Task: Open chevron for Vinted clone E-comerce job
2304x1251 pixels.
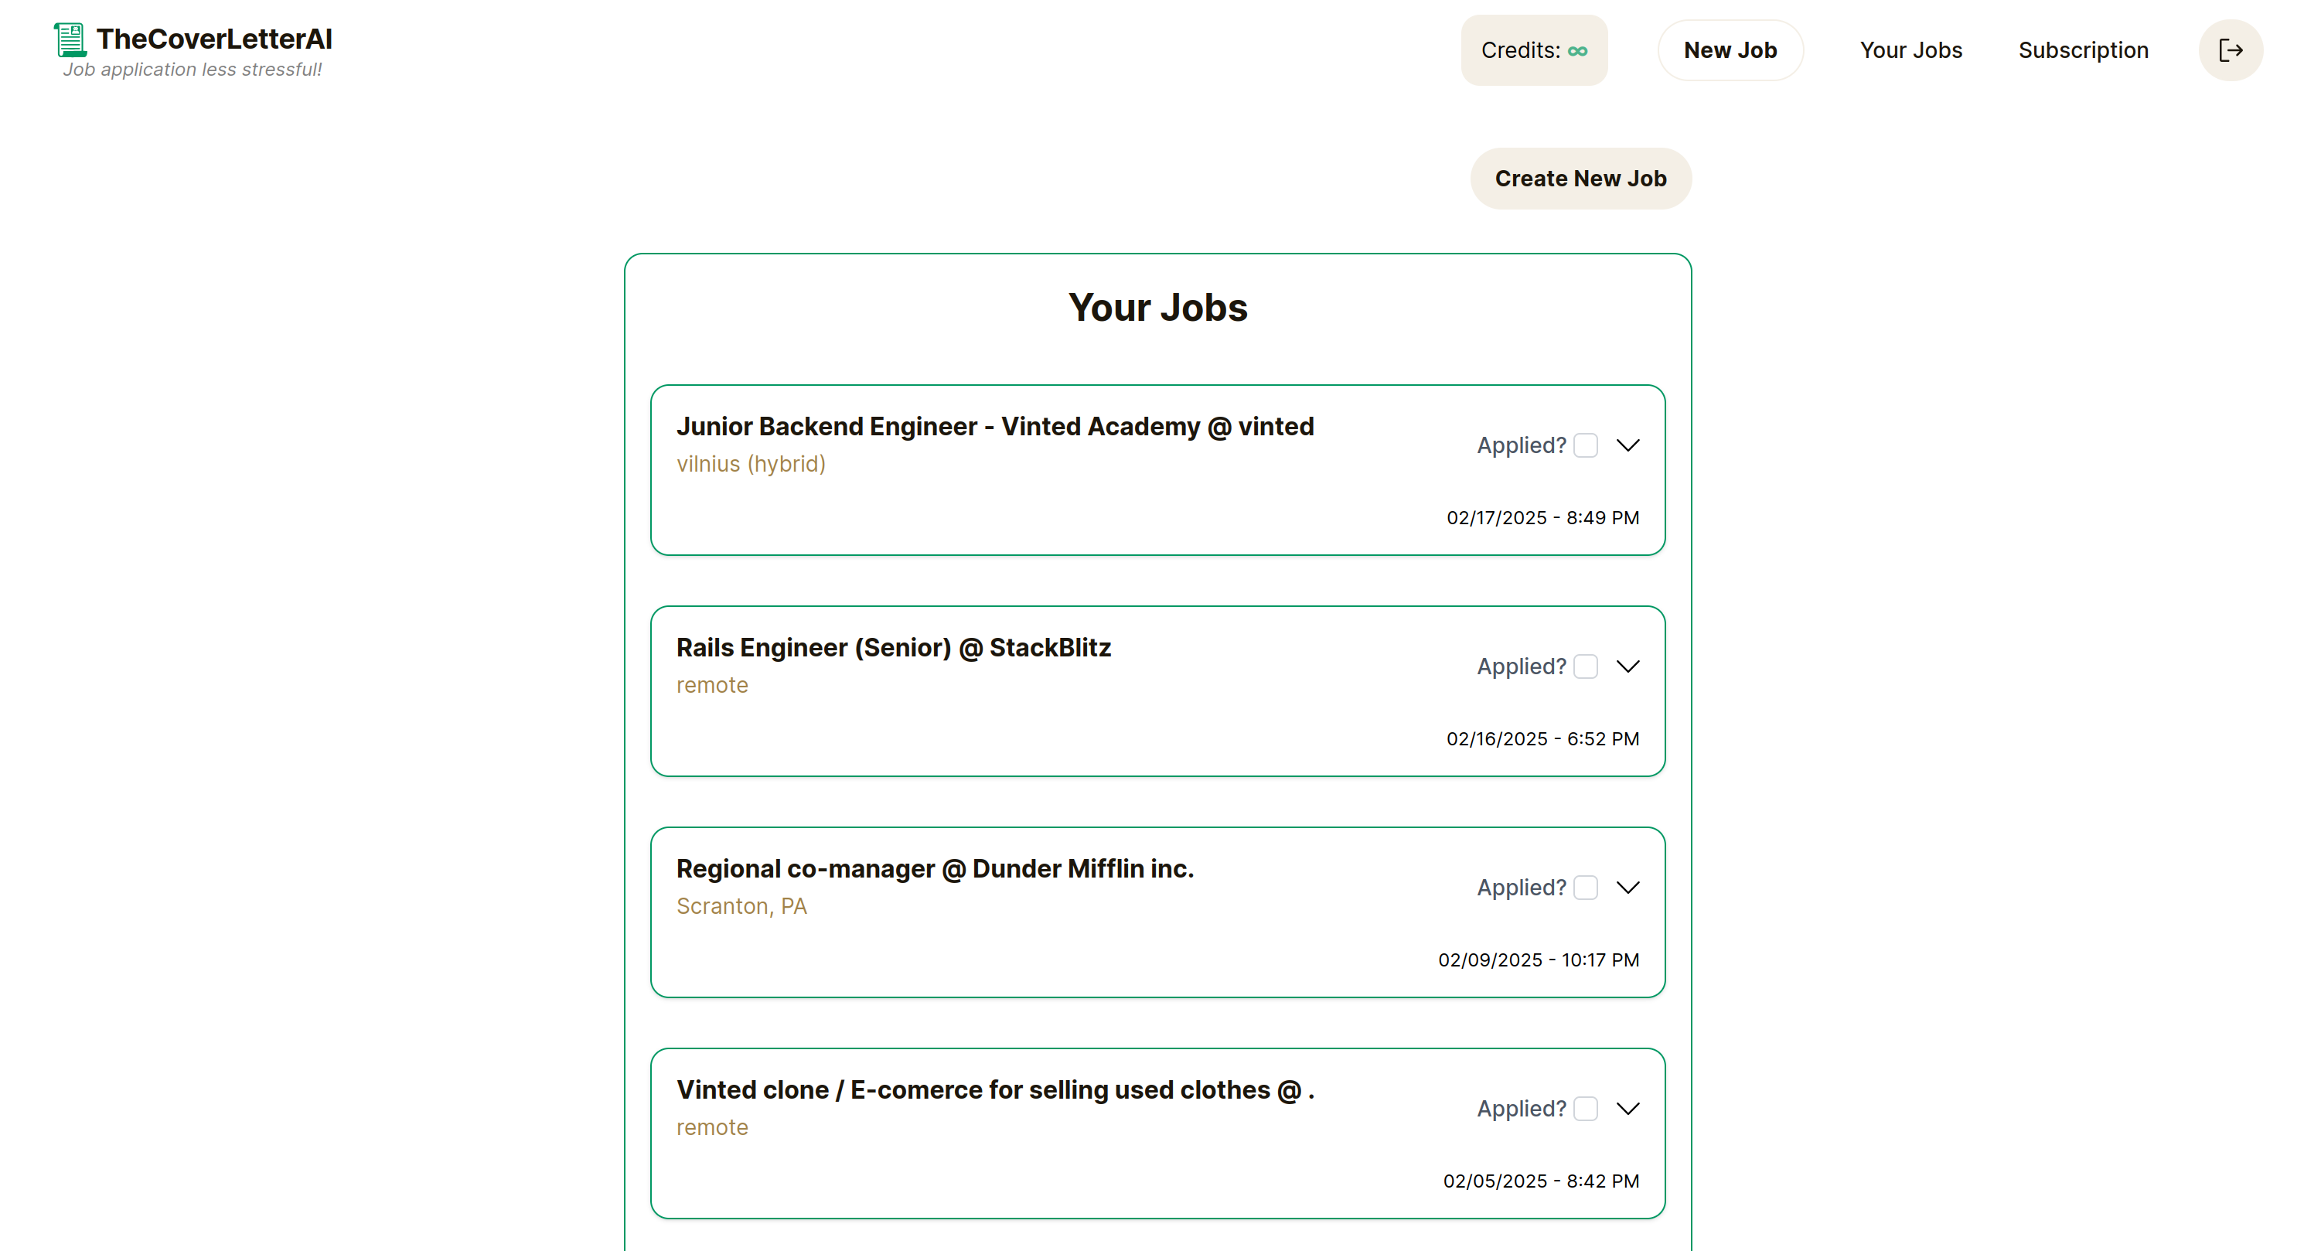Action: pos(1627,1108)
